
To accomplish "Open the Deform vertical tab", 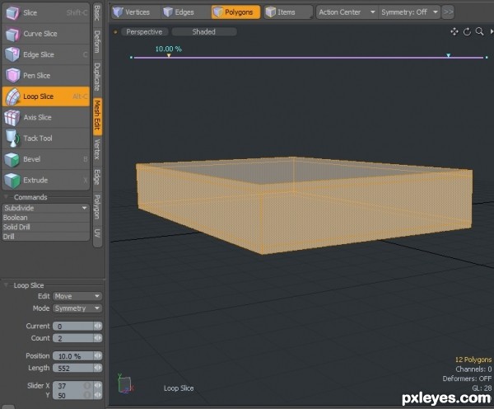I will (97, 42).
